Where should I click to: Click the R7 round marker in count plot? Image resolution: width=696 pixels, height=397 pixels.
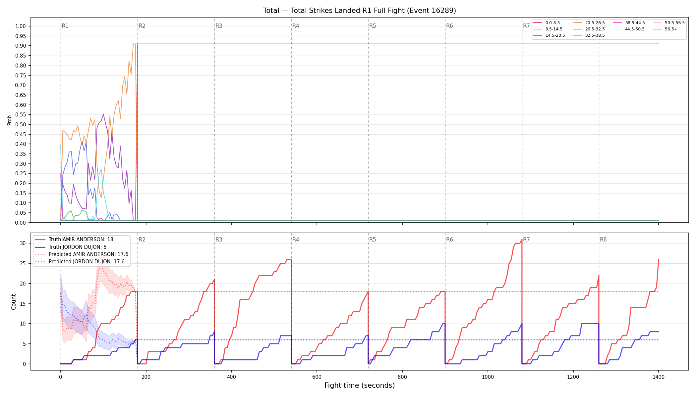point(526,240)
